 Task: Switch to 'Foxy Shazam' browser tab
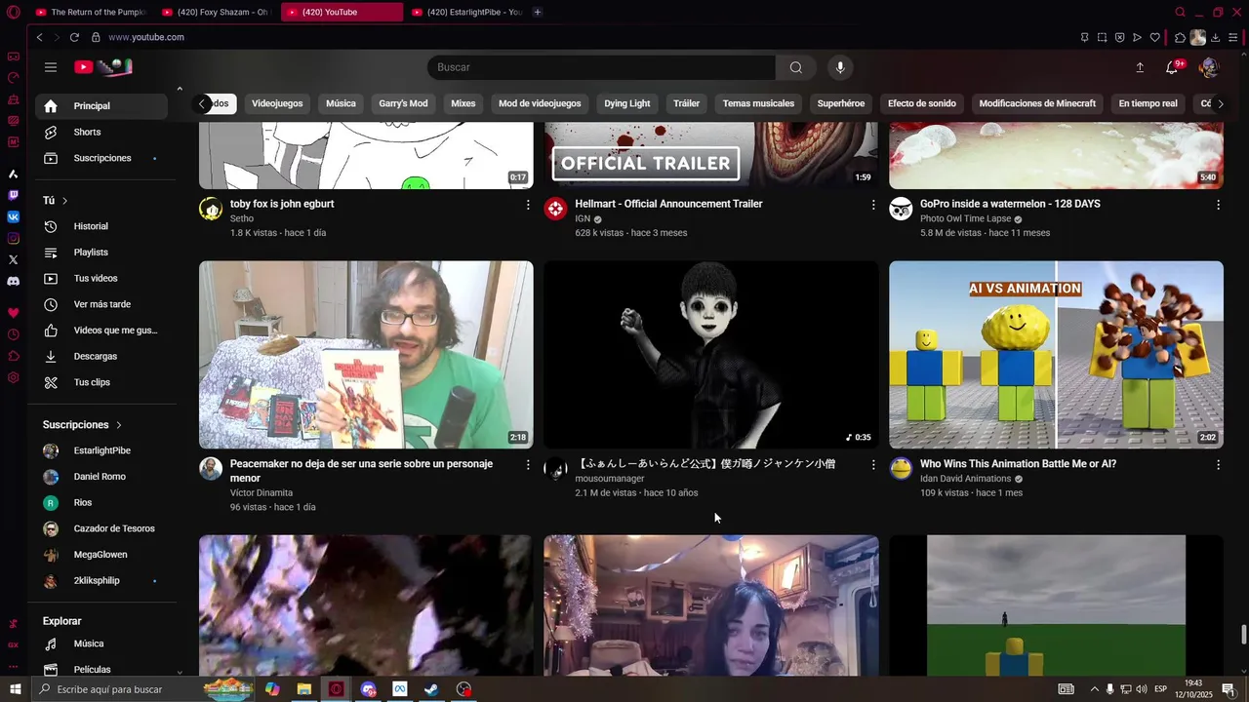coord(216,12)
